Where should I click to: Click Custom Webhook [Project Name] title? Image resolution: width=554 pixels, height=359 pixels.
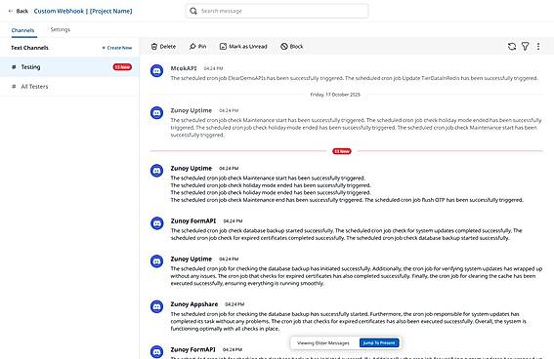83,11
